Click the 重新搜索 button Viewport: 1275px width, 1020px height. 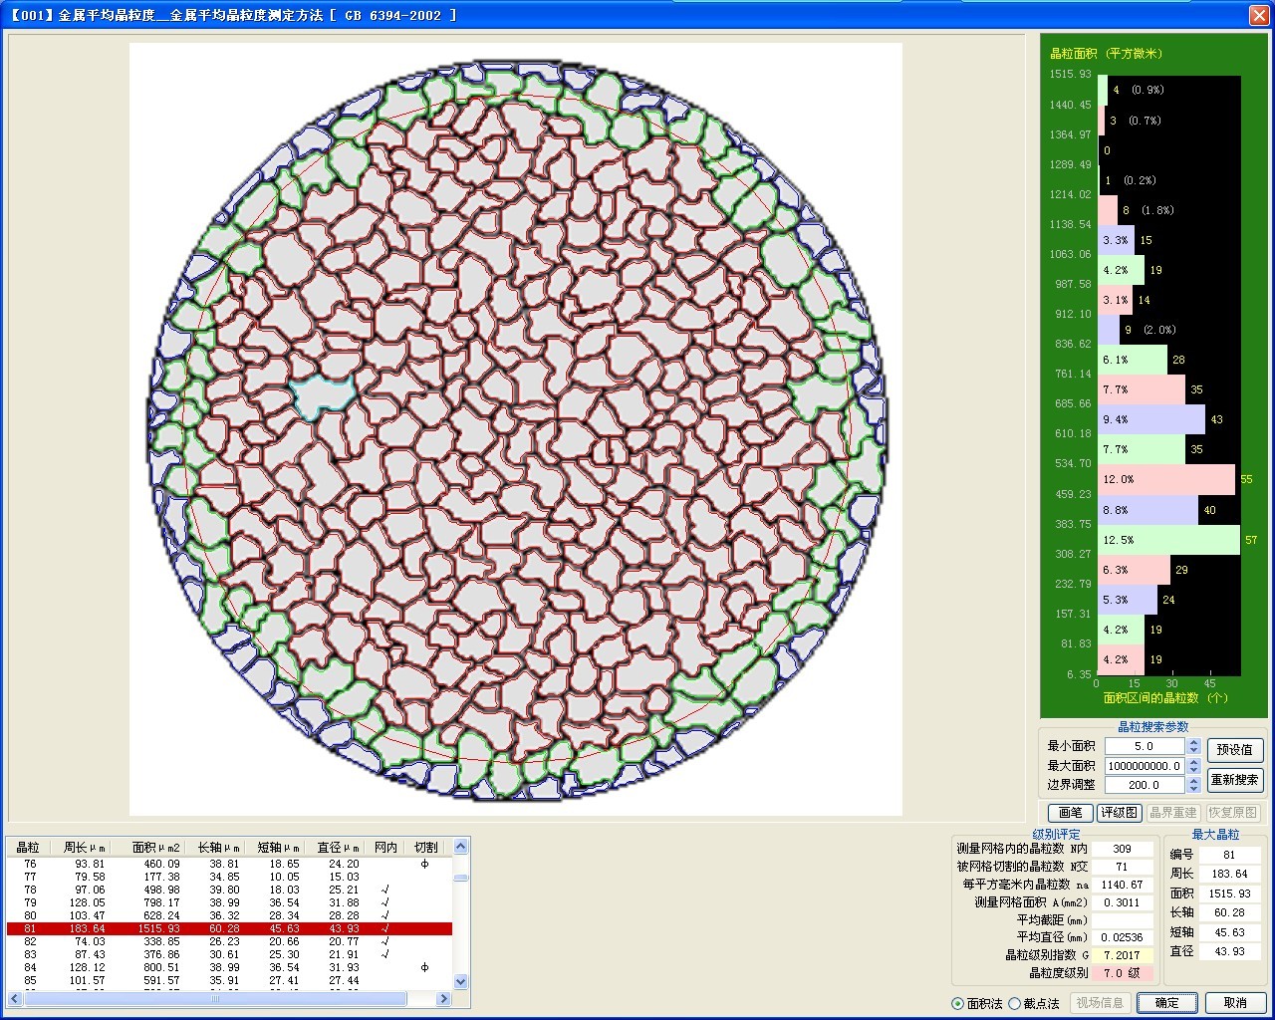[1234, 780]
